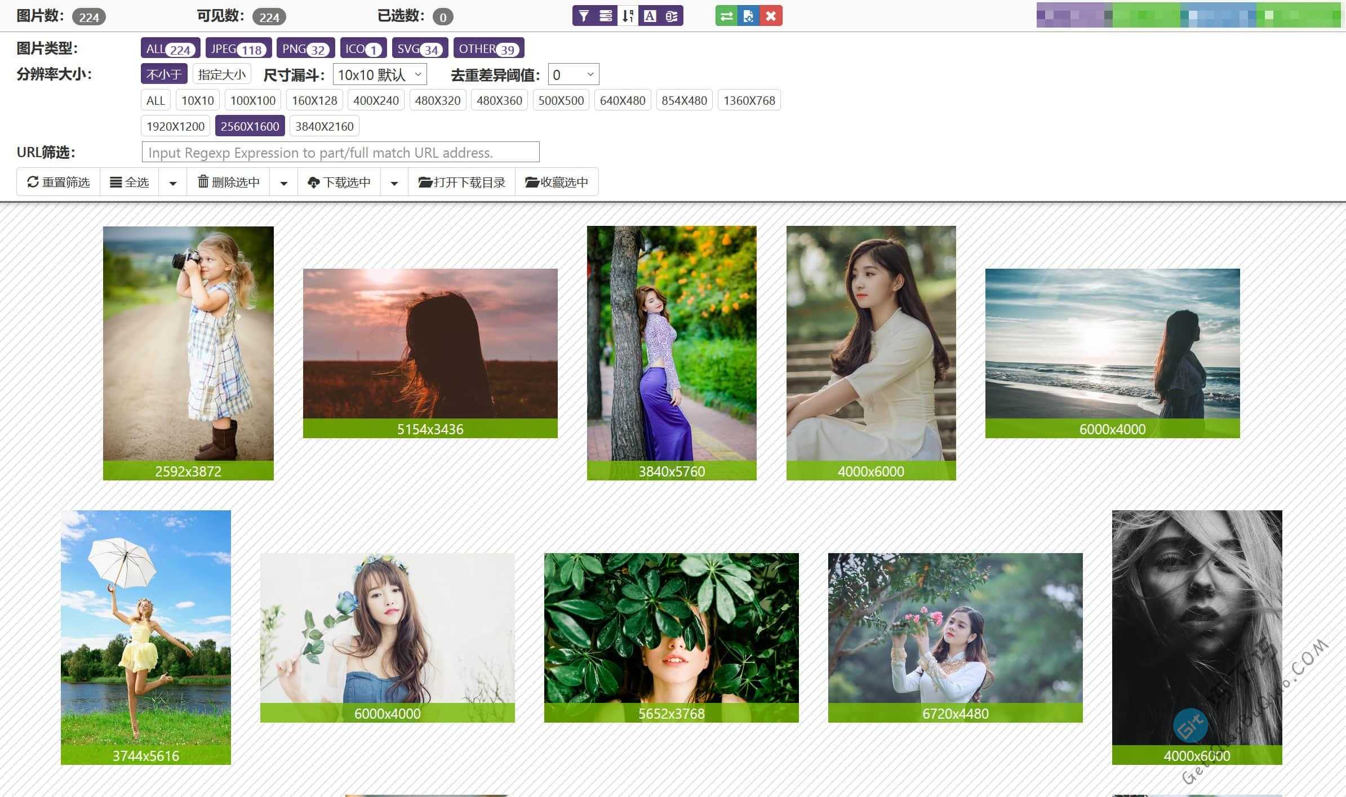Filter by SVG image type
The image size is (1346, 797).
[x=419, y=48]
